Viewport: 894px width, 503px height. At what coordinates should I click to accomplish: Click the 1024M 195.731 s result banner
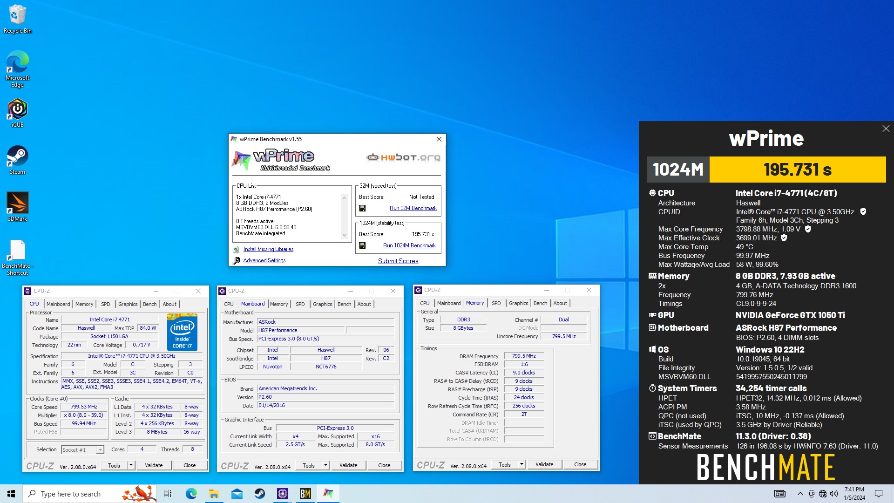766,170
